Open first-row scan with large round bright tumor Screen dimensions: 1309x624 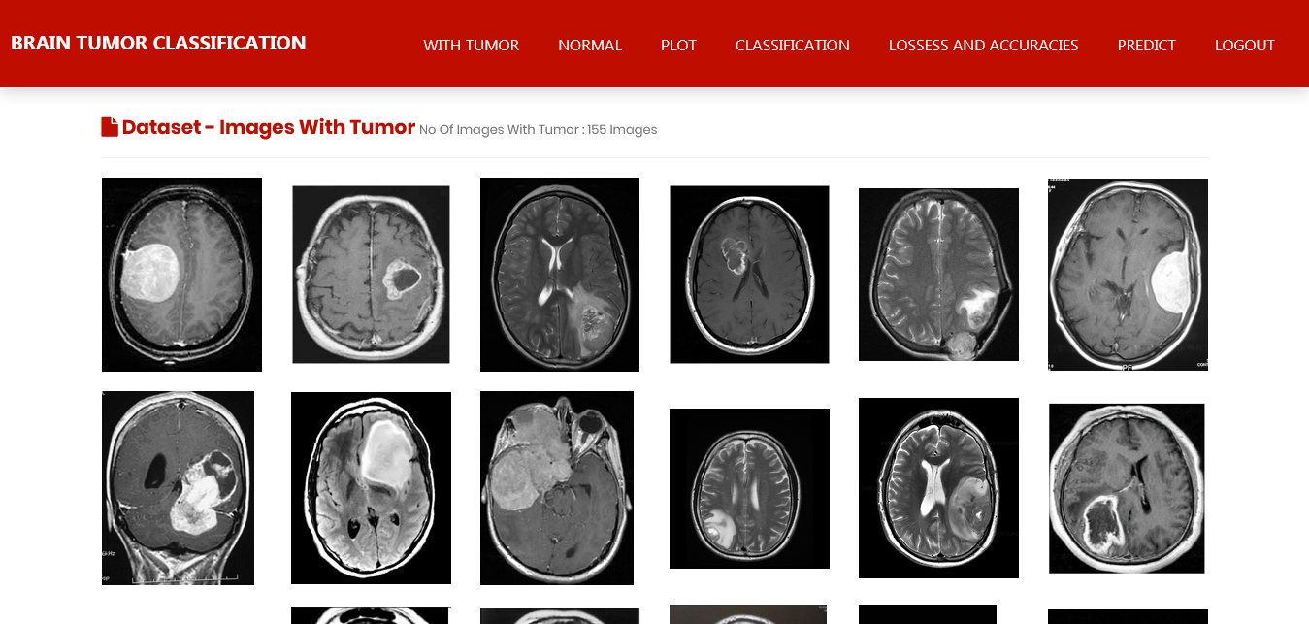click(181, 275)
